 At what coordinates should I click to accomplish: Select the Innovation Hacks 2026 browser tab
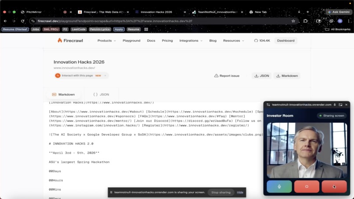point(156,12)
